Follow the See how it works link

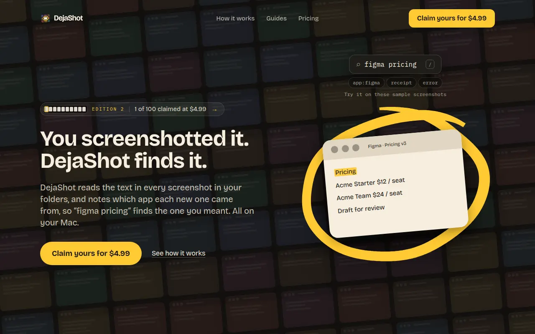tap(178, 253)
